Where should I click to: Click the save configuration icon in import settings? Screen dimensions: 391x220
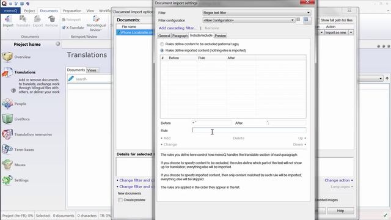point(307,20)
